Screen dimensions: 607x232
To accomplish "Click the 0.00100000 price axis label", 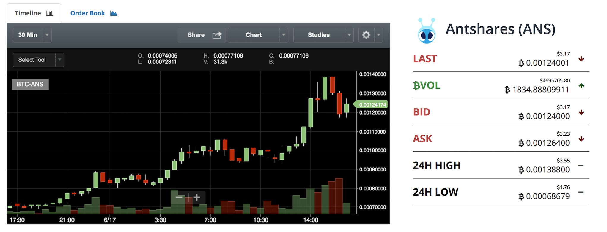I will (373, 150).
